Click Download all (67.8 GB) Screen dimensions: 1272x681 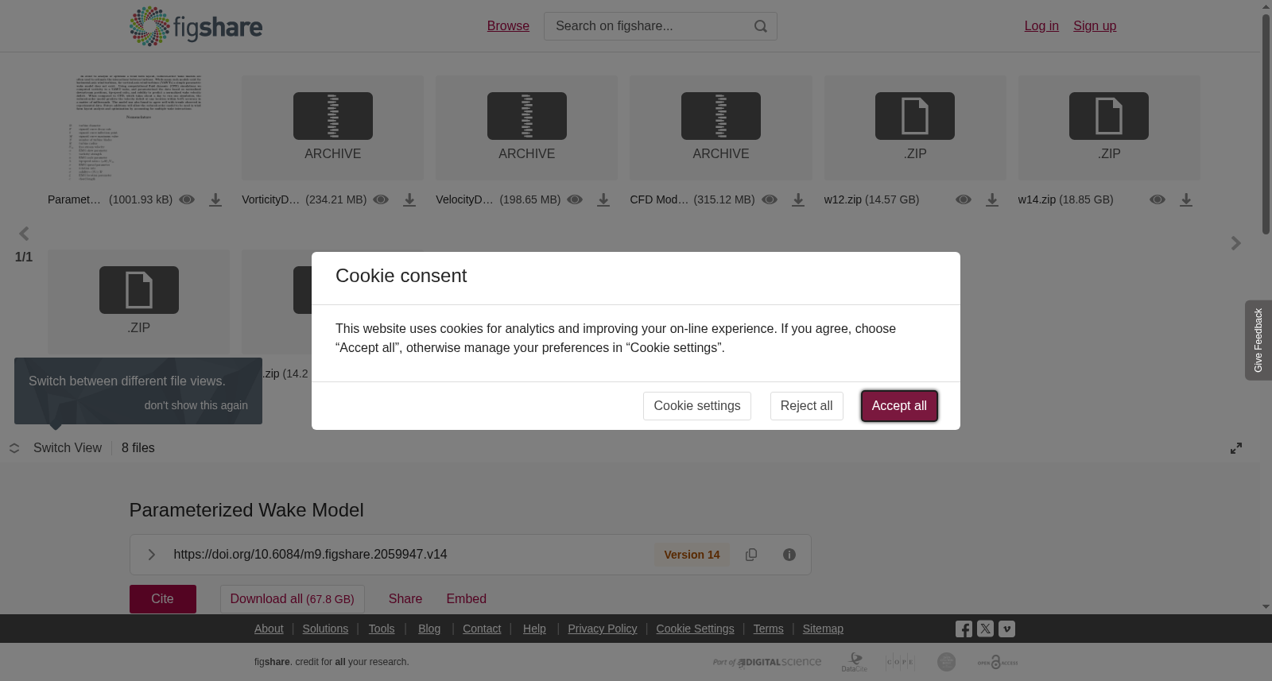[x=293, y=599]
